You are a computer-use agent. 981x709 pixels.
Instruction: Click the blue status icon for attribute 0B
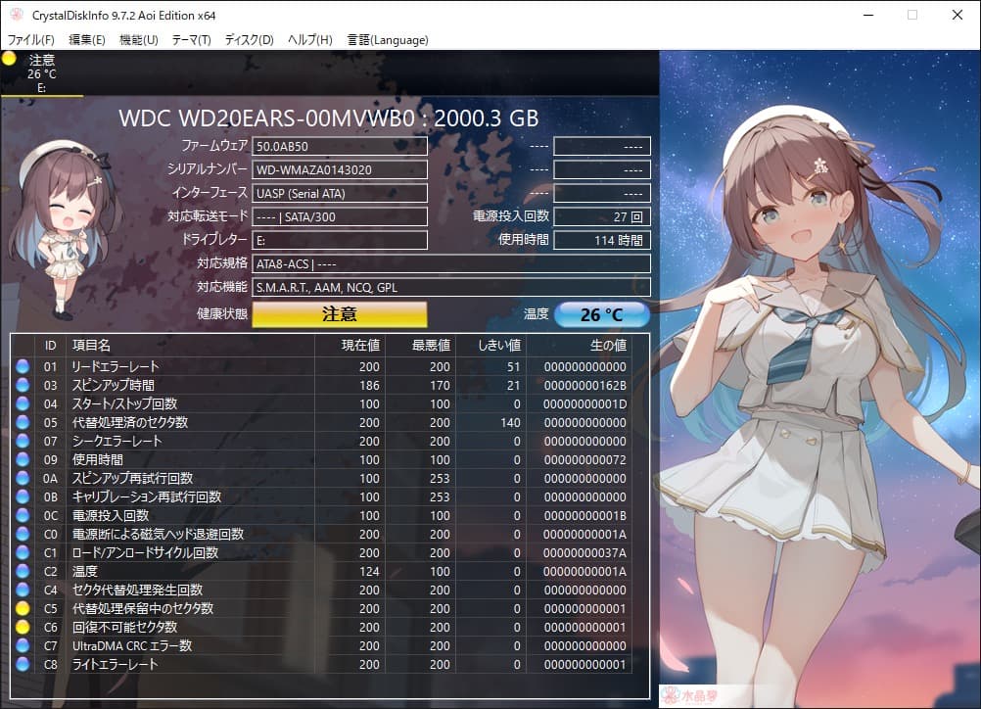pos(23,496)
